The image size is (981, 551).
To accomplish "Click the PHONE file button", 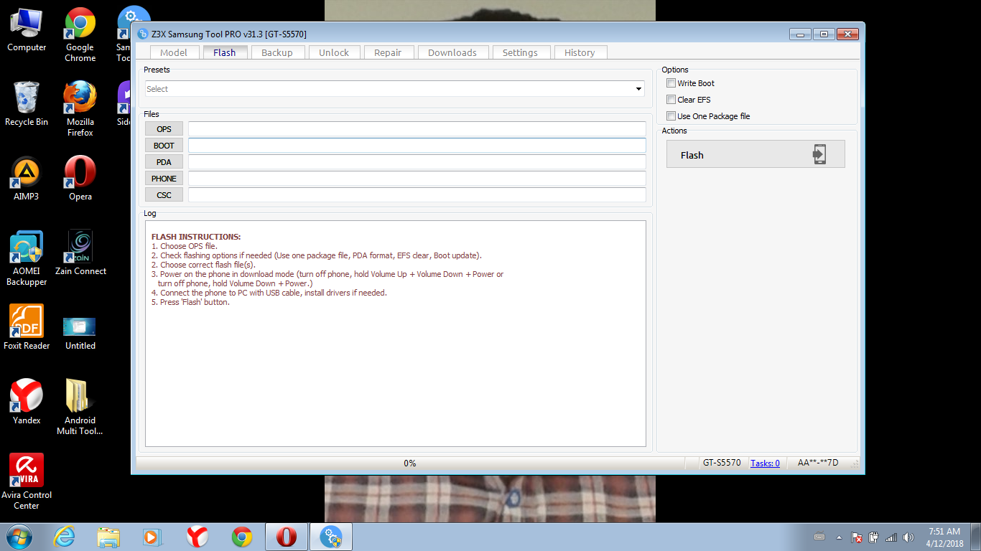I will [164, 179].
